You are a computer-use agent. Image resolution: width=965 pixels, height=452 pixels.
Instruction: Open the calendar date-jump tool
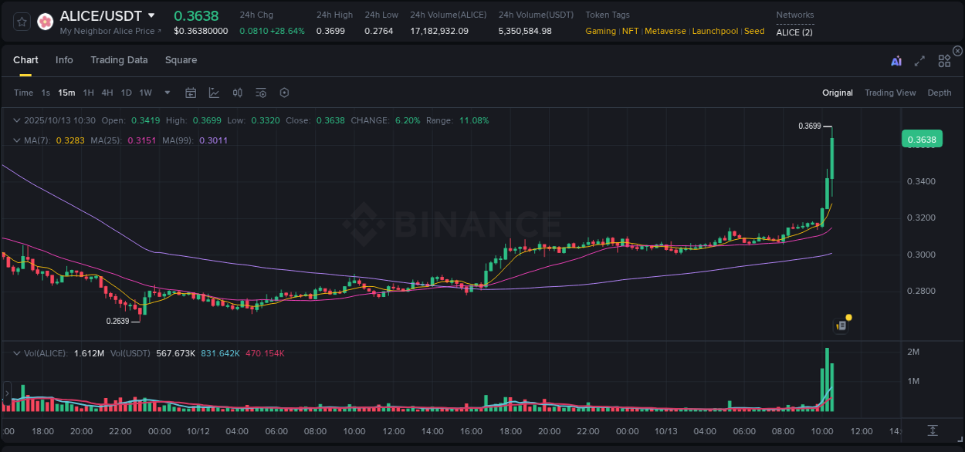click(x=191, y=92)
